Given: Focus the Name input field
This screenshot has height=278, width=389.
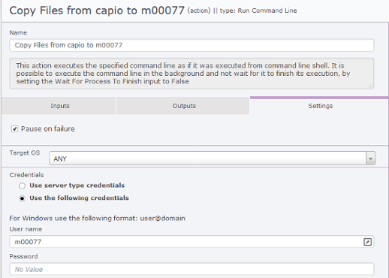Looking at the screenshot, I should [191, 45].
